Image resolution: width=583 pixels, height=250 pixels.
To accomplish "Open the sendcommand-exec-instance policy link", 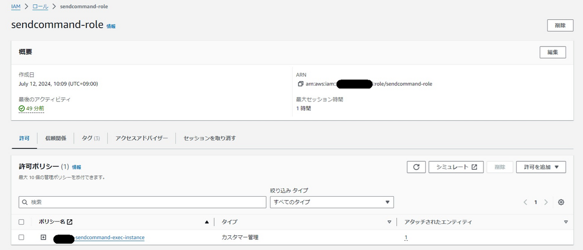I will (x=109, y=237).
